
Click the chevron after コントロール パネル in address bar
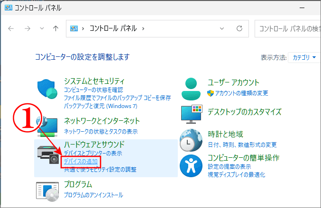143,28
